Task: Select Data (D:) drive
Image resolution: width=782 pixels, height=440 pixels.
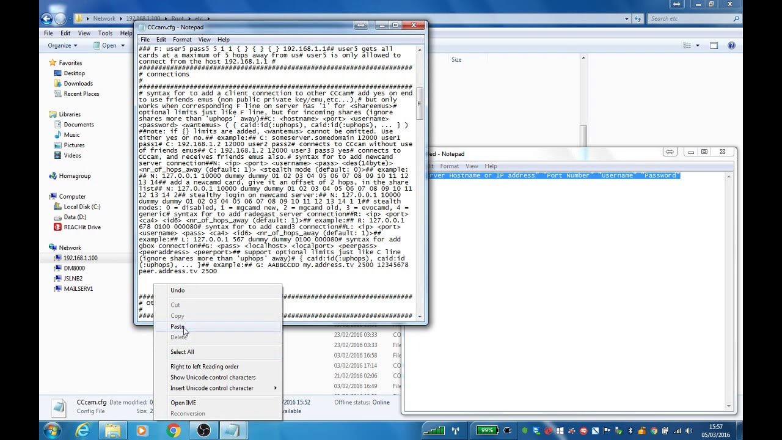Action: [x=75, y=217]
